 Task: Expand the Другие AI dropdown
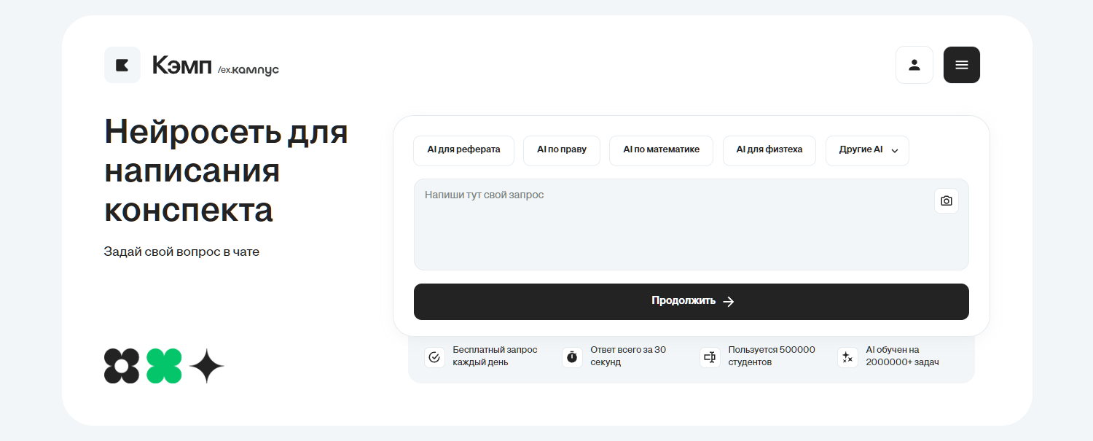867,150
